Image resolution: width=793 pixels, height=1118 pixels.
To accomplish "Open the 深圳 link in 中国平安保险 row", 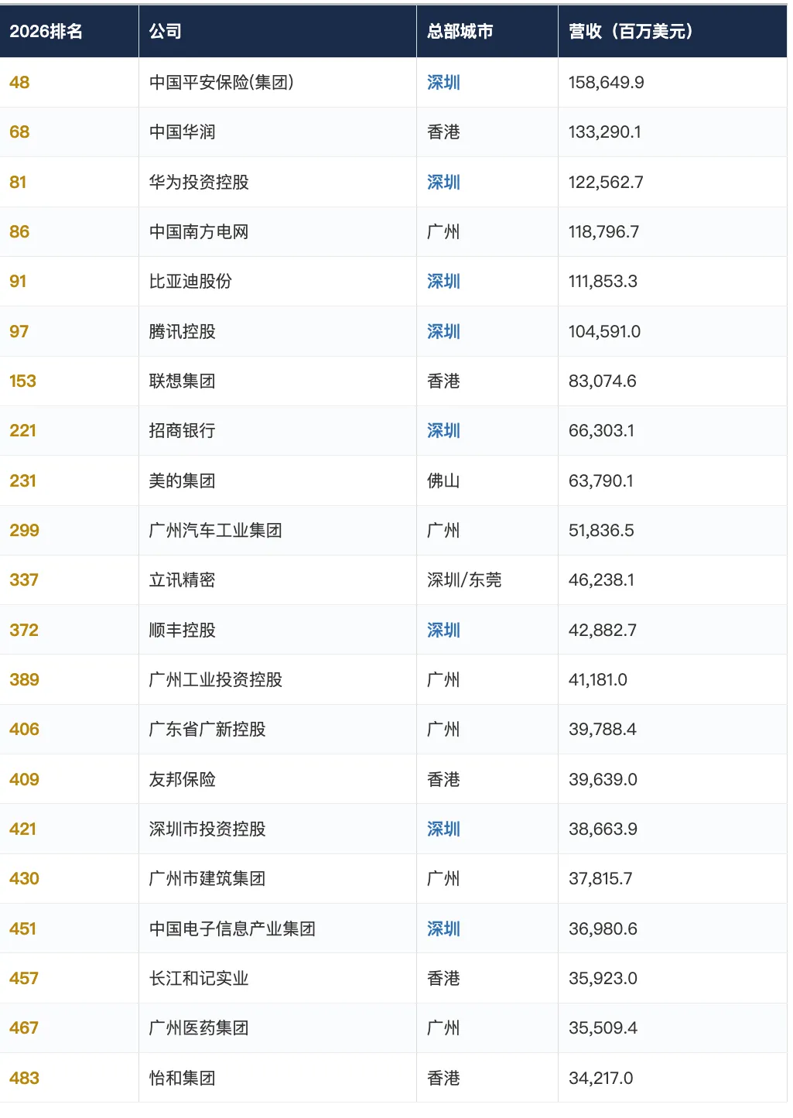I will click(443, 83).
